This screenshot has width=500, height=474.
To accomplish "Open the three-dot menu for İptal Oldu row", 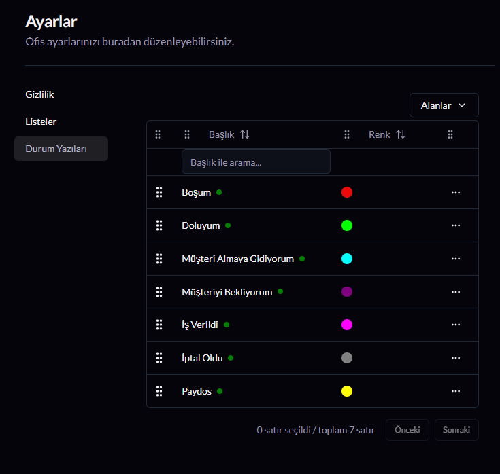I will point(456,358).
